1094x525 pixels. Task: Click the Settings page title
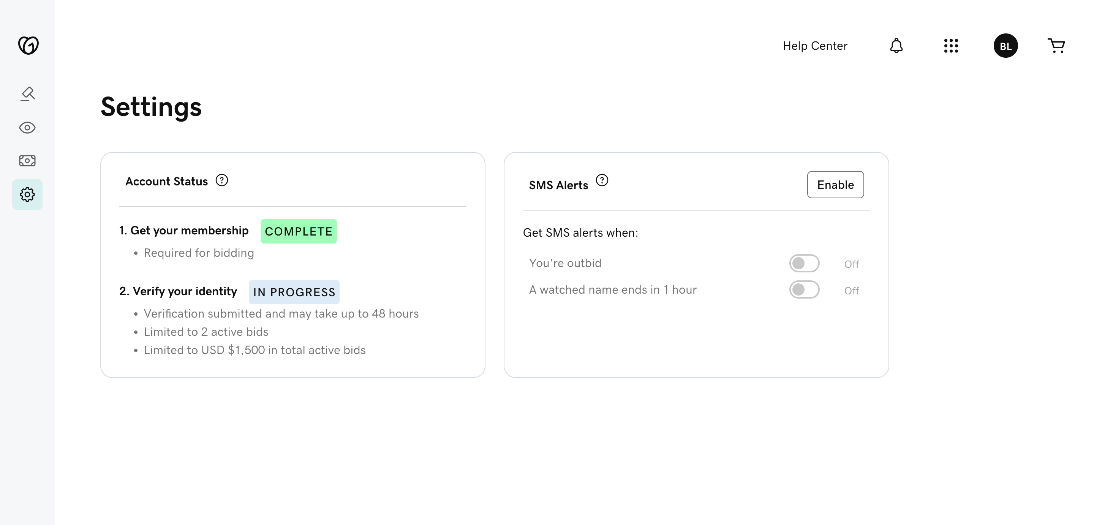click(151, 107)
